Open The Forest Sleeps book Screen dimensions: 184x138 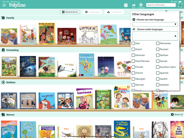(103, 132)
